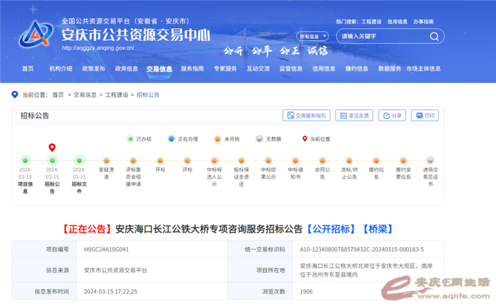Screen dimensions: 496x304
Task: Click the 安庆市公共资源交易中心 site logo
Action: pos(37,33)
